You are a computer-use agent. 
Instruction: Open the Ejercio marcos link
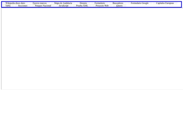point(40,3)
